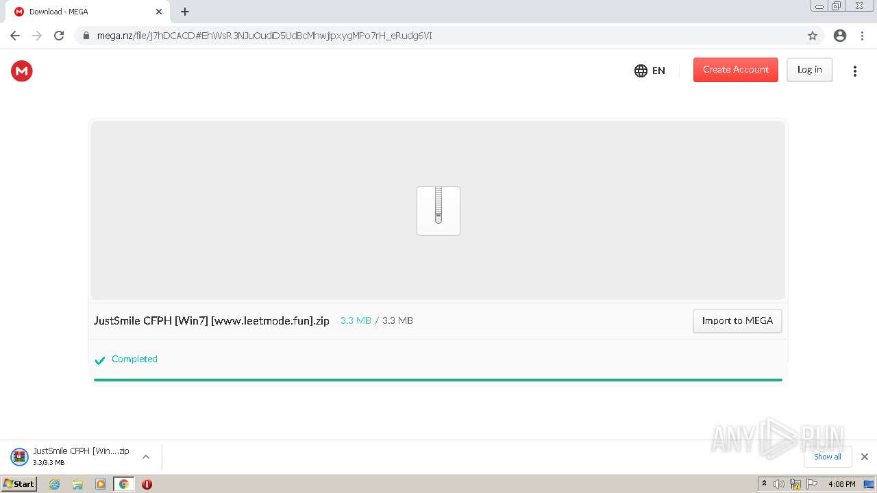Select the Download - MEGA tab
The image size is (877, 493).
(x=88, y=12)
